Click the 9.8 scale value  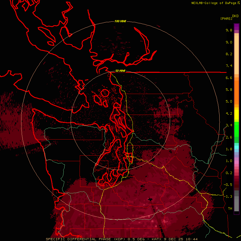(x=229, y=30)
